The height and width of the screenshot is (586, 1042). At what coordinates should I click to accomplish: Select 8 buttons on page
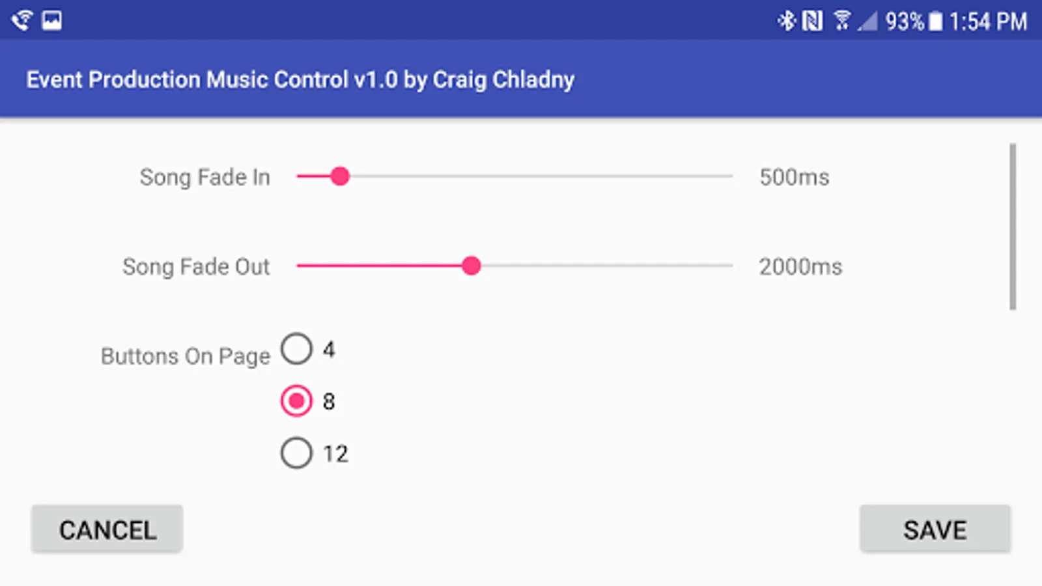coord(297,401)
